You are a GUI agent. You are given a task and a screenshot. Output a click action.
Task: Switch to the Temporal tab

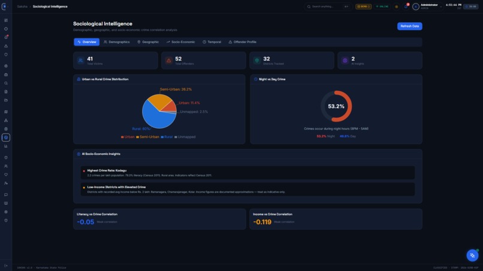212,42
